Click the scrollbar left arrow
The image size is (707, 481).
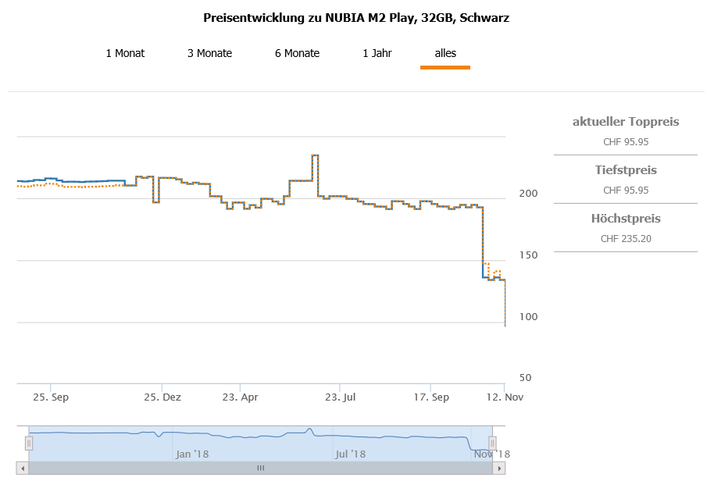(x=23, y=469)
